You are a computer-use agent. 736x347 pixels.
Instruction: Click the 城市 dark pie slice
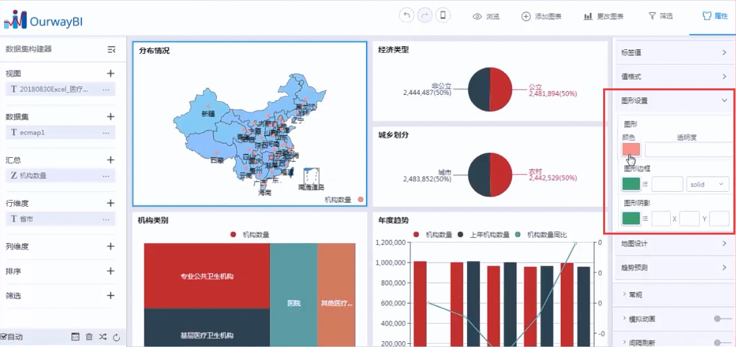tap(479, 174)
